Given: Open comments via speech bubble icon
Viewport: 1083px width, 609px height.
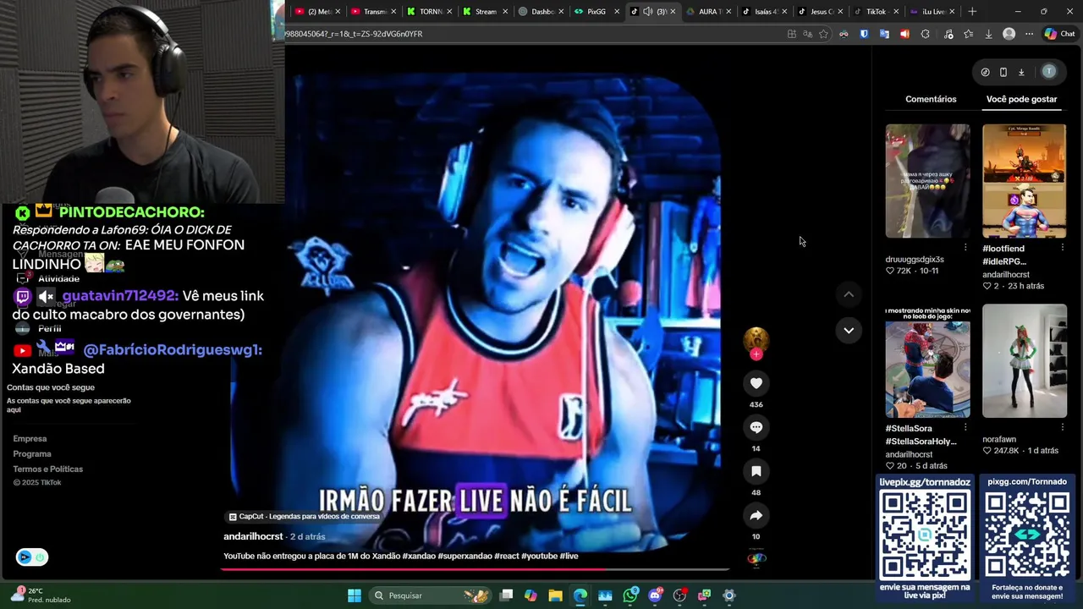Looking at the screenshot, I should (x=756, y=427).
